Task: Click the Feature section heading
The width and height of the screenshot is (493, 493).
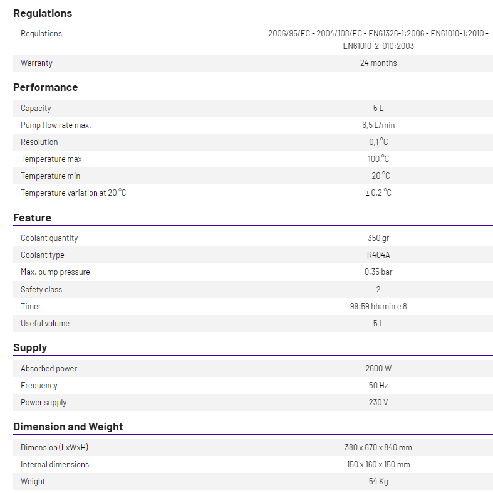Action: click(x=32, y=218)
